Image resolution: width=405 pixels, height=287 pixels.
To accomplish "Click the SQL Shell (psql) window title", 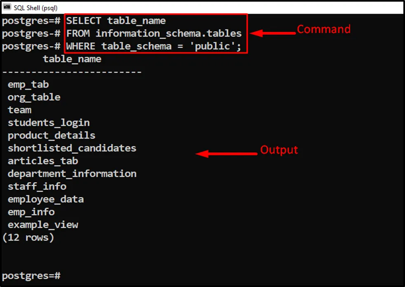I will coord(35,7).
